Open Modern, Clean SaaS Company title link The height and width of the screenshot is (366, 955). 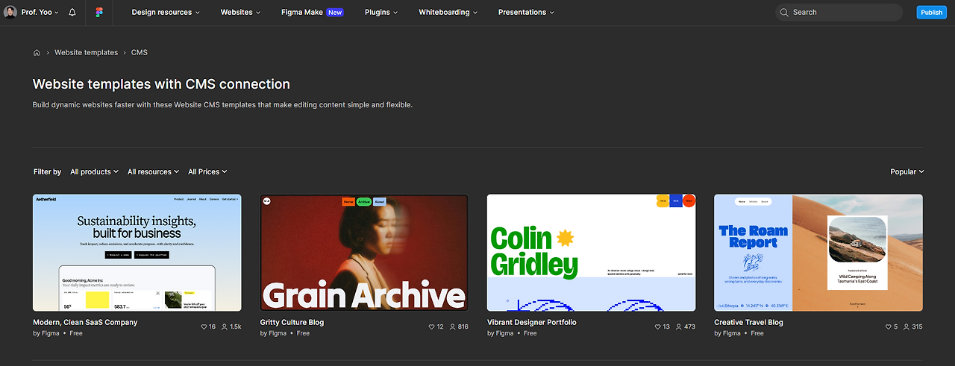point(85,323)
